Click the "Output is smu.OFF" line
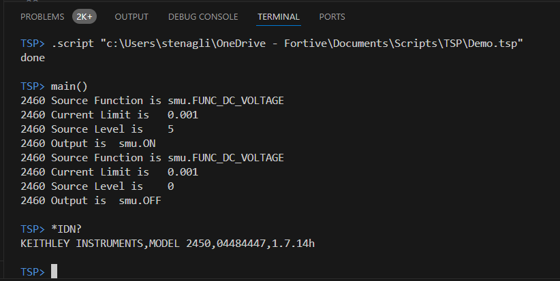 click(x=91, y=201)
